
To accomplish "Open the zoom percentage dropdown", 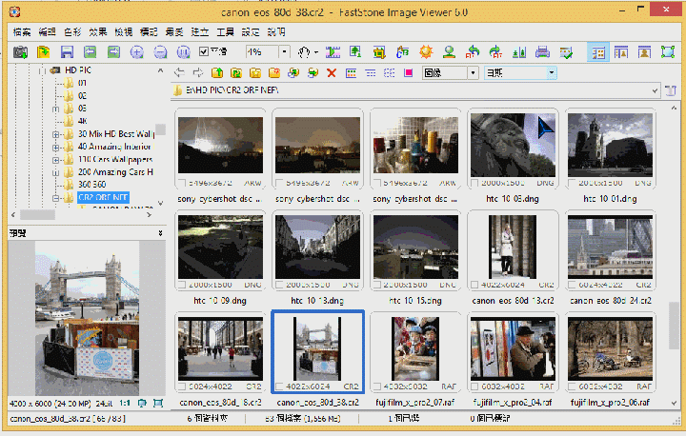I will [x=284, y=52].
